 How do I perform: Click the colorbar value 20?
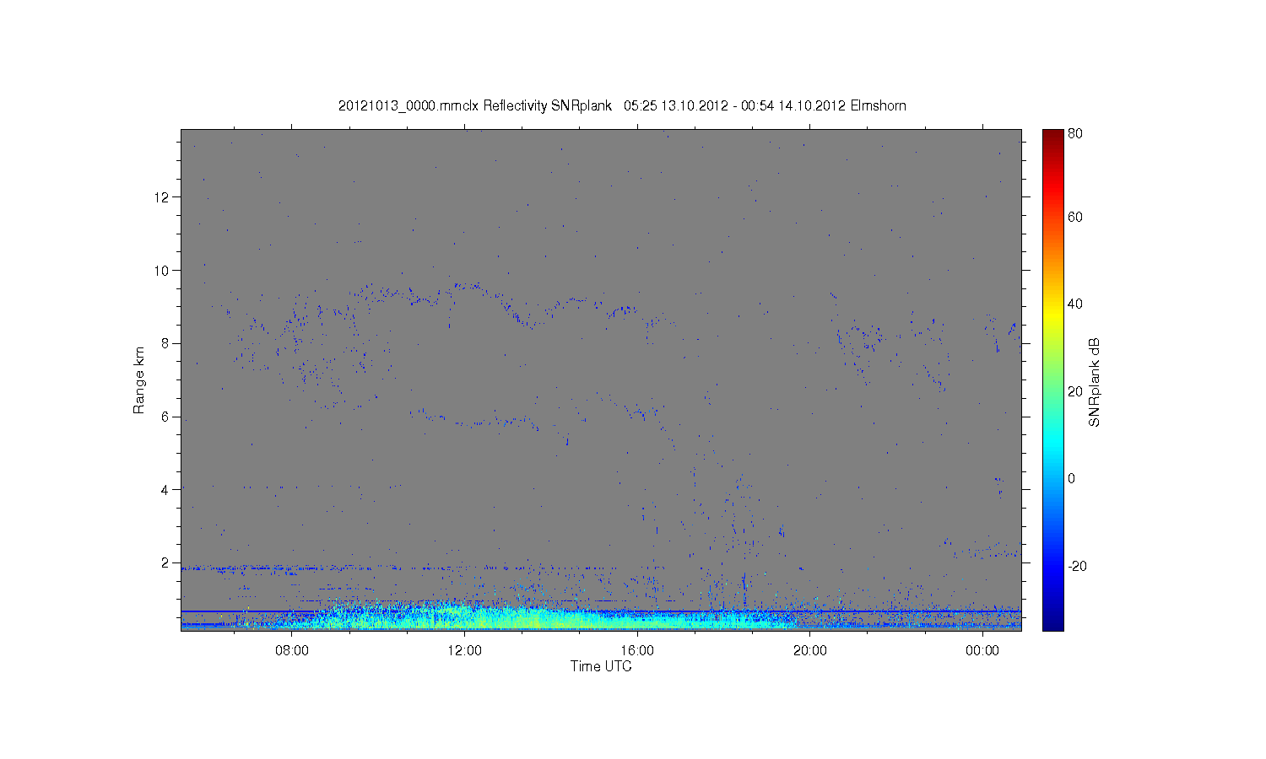pyautogui.click(x=1075, y=391)
